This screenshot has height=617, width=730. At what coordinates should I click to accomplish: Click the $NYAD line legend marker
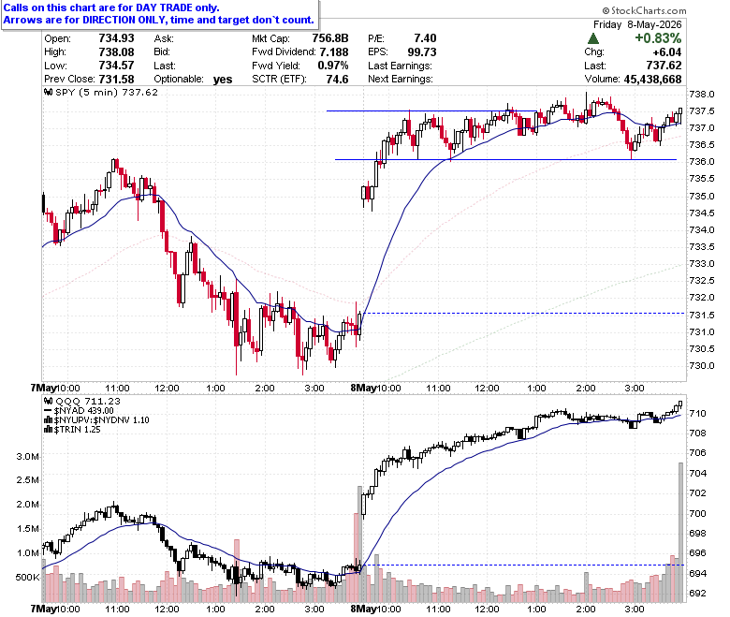48,411
